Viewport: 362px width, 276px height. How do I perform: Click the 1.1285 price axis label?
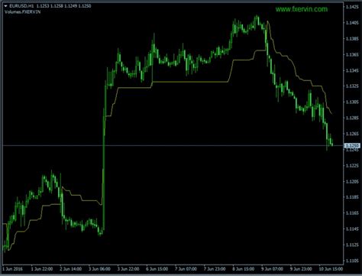352,118
